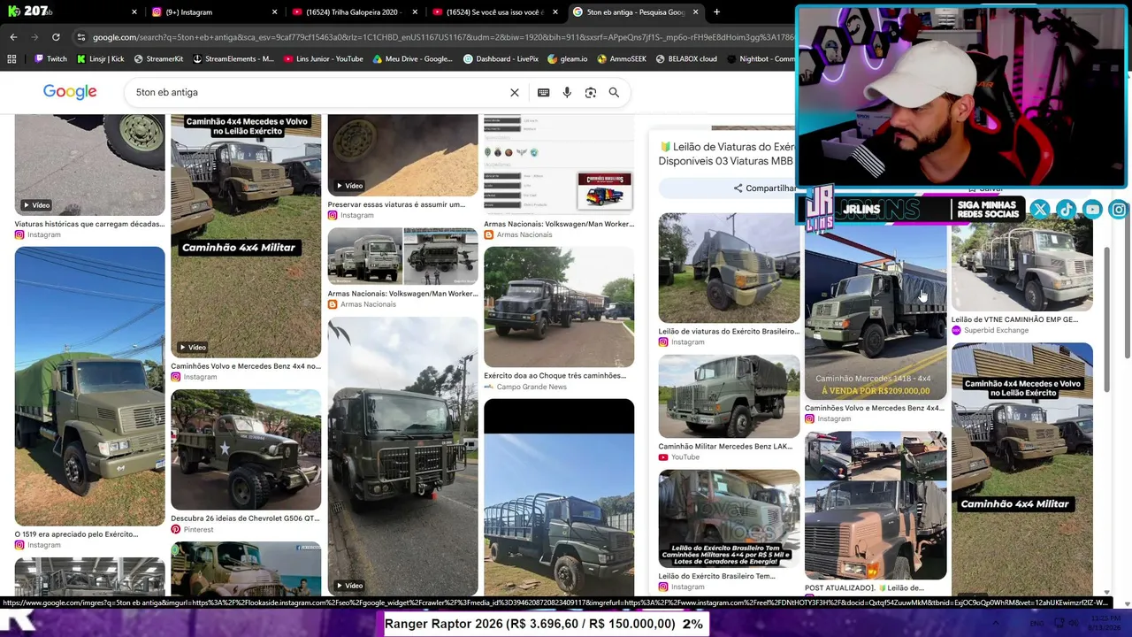The height and width of the screenshot is (637, 1132).
Task: Open the Mercedes Benz LAK truck video thumbnail
Action: pyautogui.click(x=729, y=396)
